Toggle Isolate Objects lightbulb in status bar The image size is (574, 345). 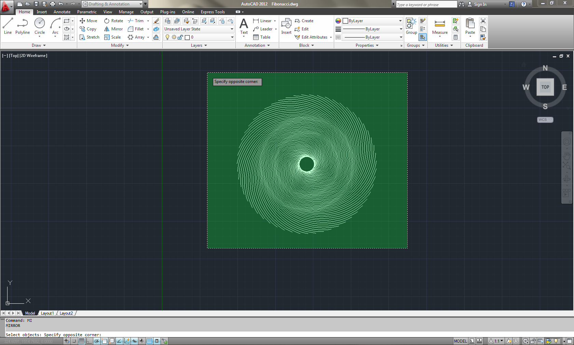(556, 341)
